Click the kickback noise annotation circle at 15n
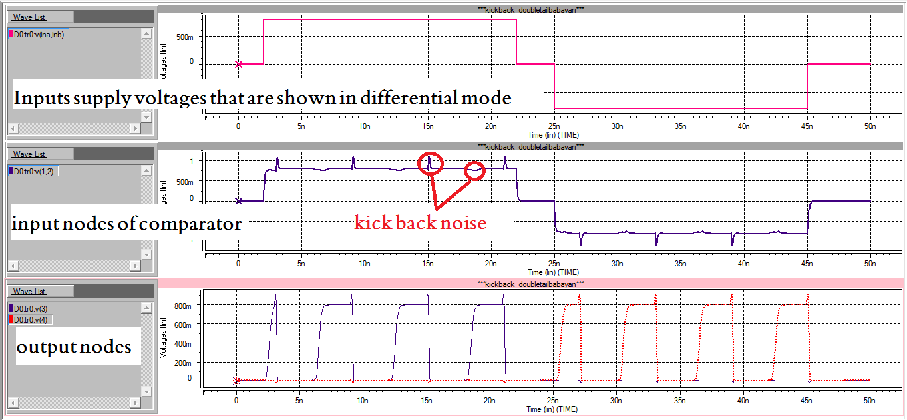This screenshot has height=420, width=907. pyautogui.click(x=430, y=163)
